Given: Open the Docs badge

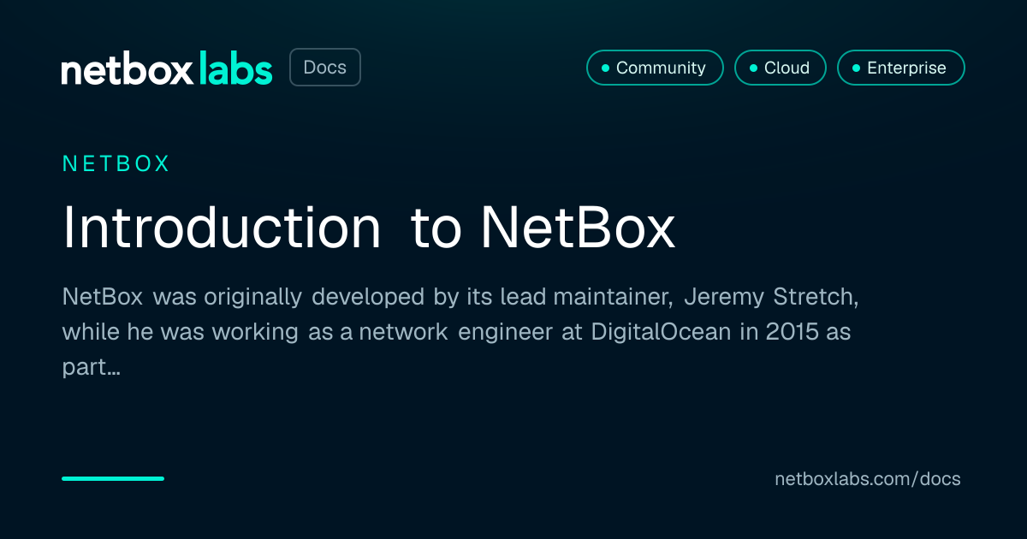Looking at the screenshot, I should (325, 68).
